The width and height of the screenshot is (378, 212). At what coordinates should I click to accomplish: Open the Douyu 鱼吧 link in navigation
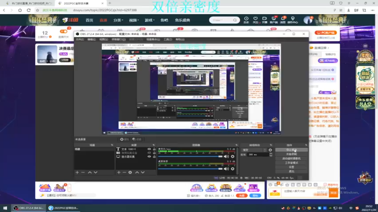click(x=164, y=20)
